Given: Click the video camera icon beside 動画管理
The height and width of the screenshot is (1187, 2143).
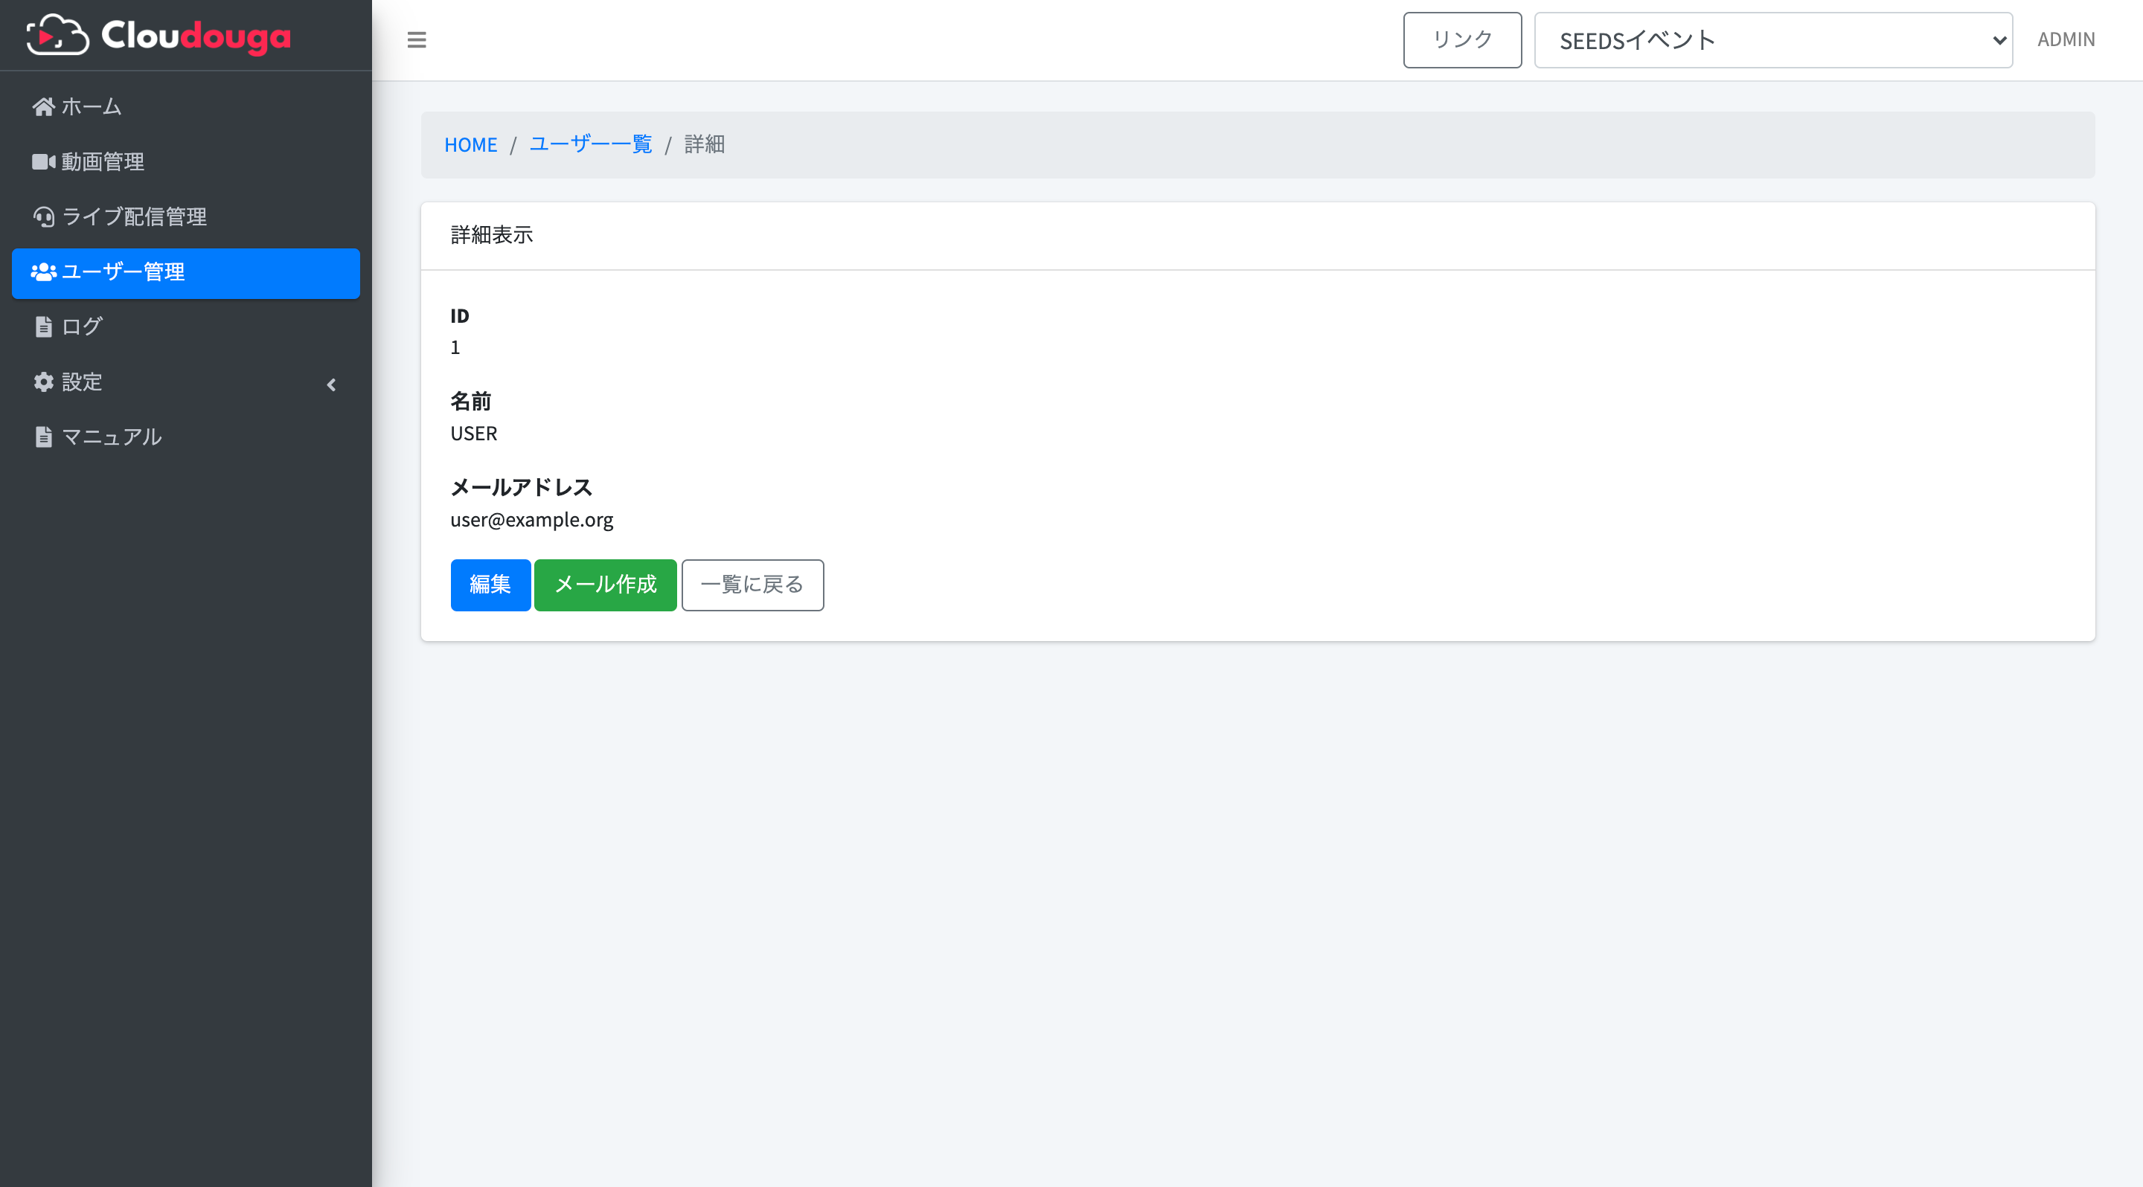Looking at the screenshot, I should [43, 161].
